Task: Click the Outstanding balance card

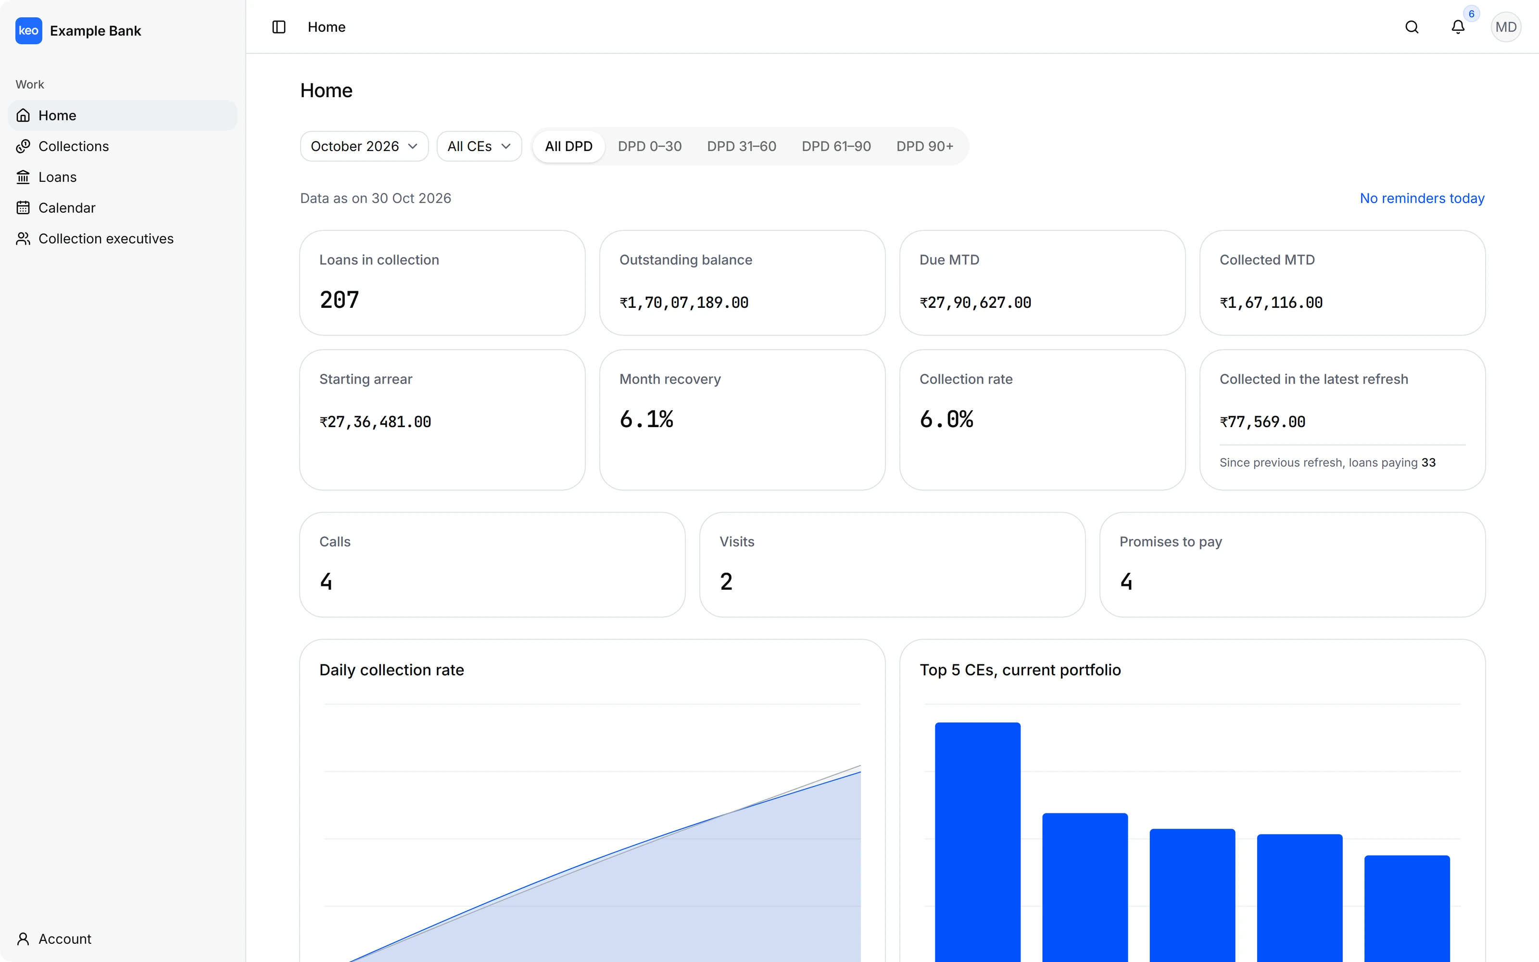Action: [742, 282]
